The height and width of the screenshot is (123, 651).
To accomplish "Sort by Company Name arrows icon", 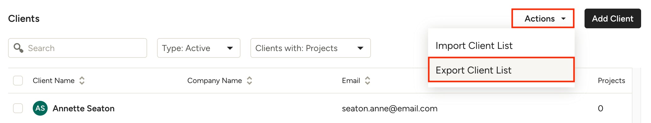I will (x=249, y=81).
